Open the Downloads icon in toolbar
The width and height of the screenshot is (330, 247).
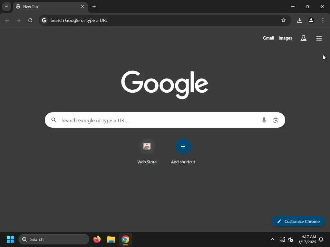(x=300, y=20)
